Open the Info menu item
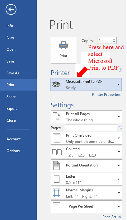Image resolution: width=127 pixels, height=220 pixels. click(18, 26)
